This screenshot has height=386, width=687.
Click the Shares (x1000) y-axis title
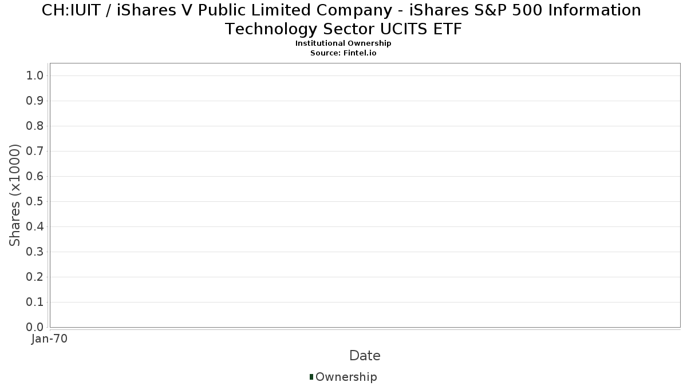[x=15, y=196]
